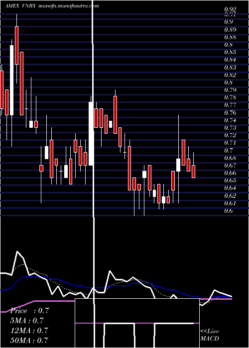
Task: Click the 0.85 price axis label
Action: [230, 52]
